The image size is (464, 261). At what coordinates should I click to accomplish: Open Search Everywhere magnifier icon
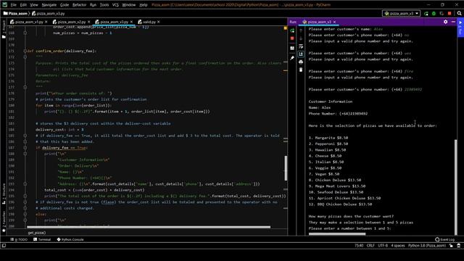pyautogui.click(x=459, y=13)
